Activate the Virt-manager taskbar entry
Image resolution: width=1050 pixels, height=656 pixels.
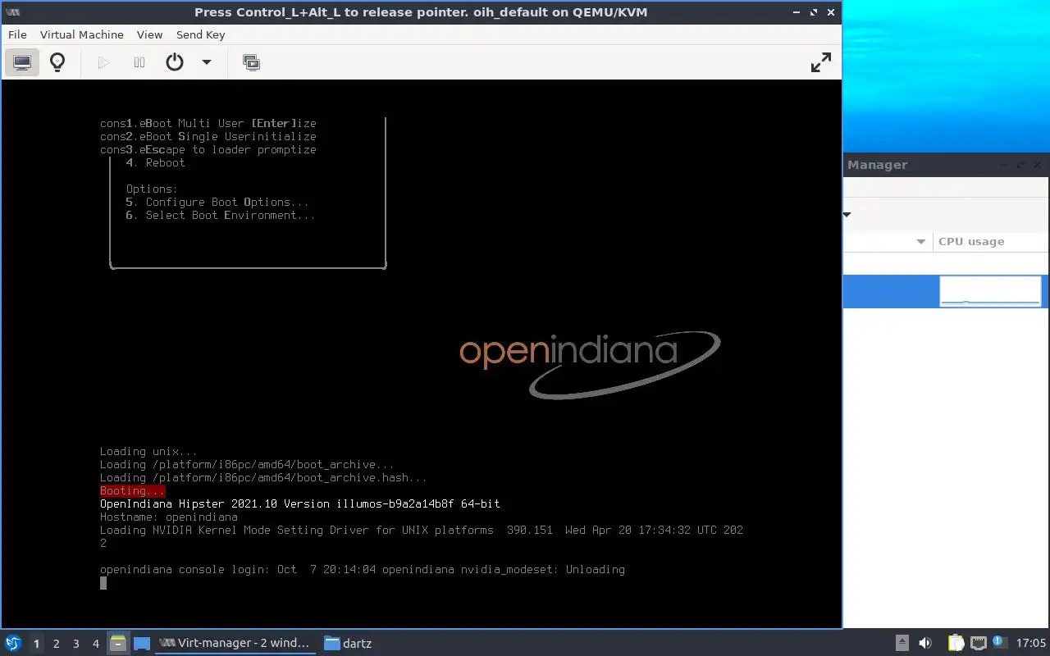pyautogui.click(x=235, y=643)
